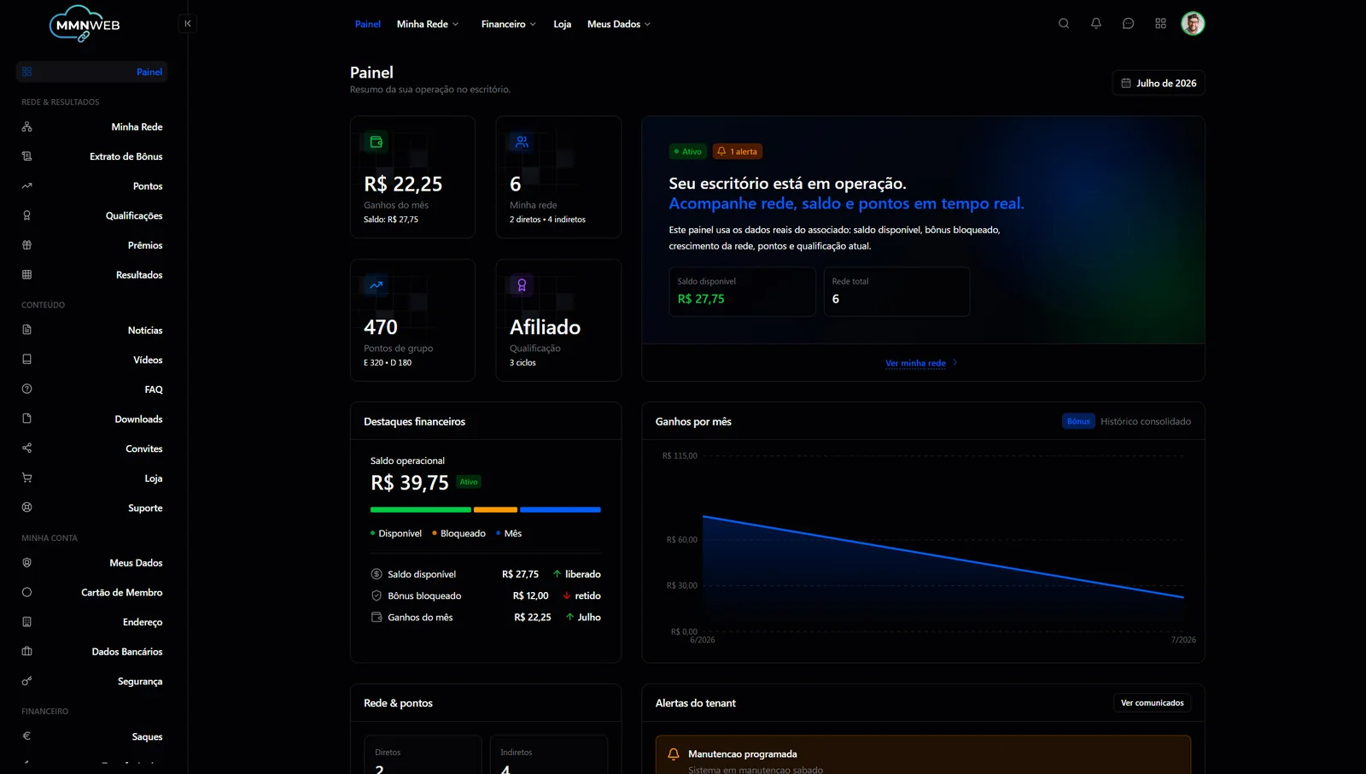Screen dimensions: 1366x774
Task: Click the Histórico consolidado label
Action: click(1146, 421)
